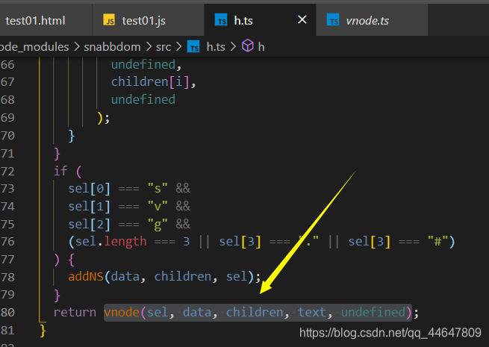Open the src breadcrumb folder
Screen dimensions: 489x347
coord(163,47)
